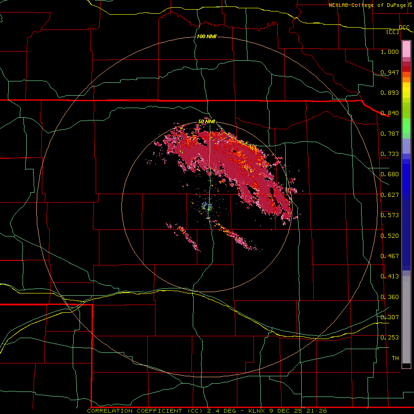Click the 0.947 scale value
The image size is (414, 414).
[390, 72]
